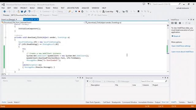Image resolution: width=196 pixels, height=110 pixels.
Task: Switch to Form1.cs [Design] tab
Action: 8,20
